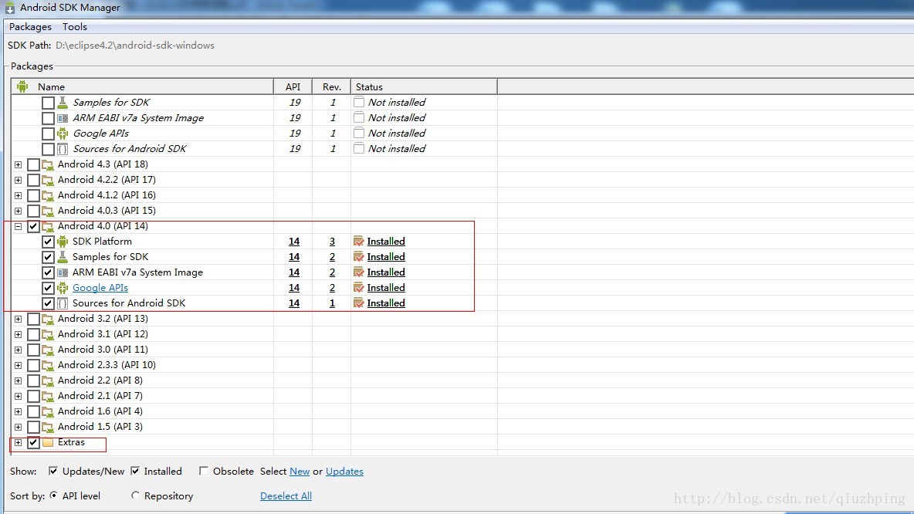Select the Repository sort radio button

point(135,495)
